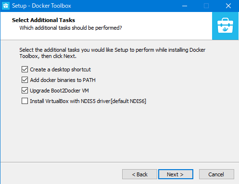This screenshot has width=239, height=184.
Task: Proceed with the Next > button
Action: [176, 174]
